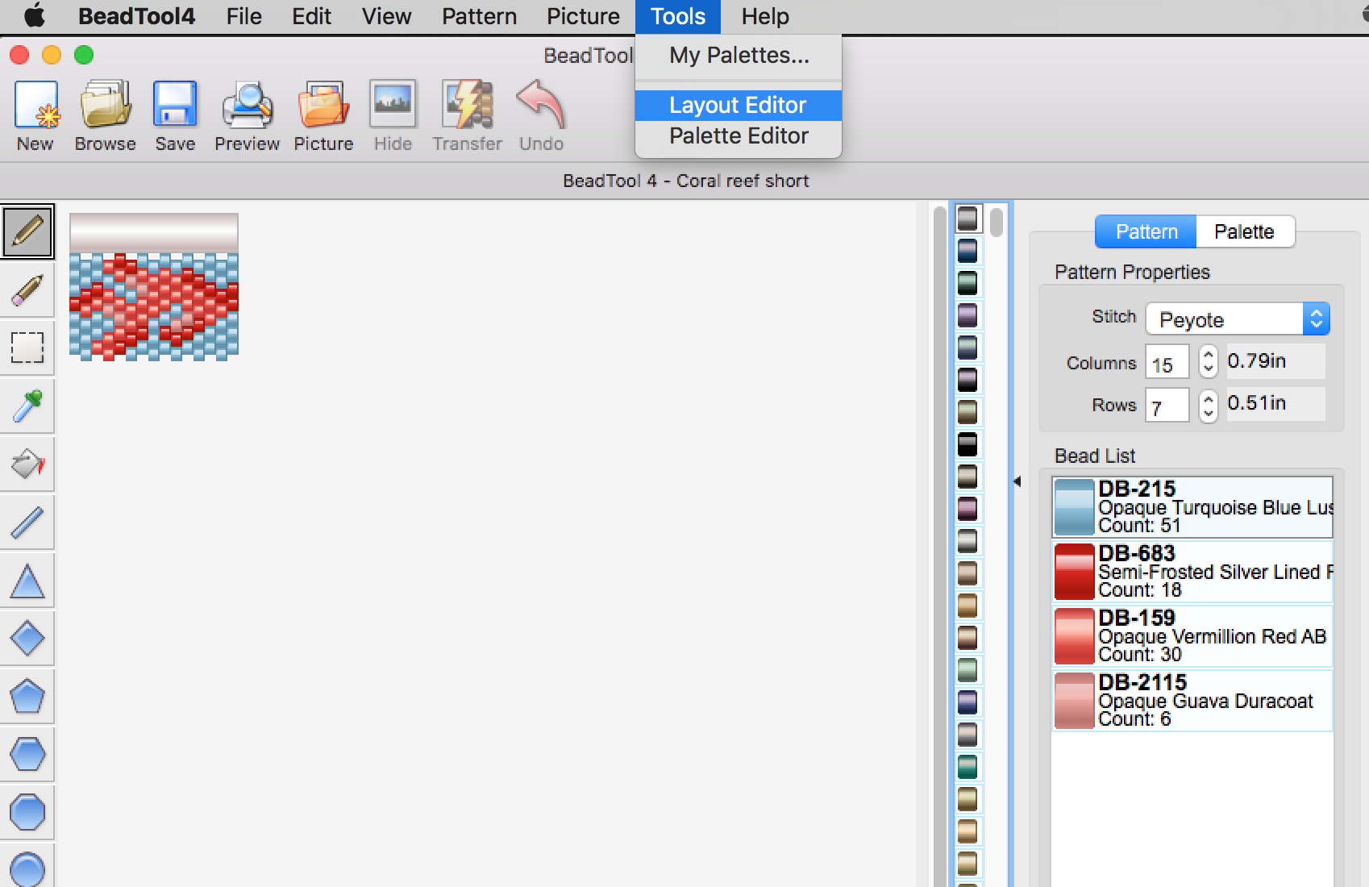Image resolution: width=1369 pixels, height=887 pixels.
Task: Open the Apple menu
Action: pyautogui.click(x=35, y=16)
